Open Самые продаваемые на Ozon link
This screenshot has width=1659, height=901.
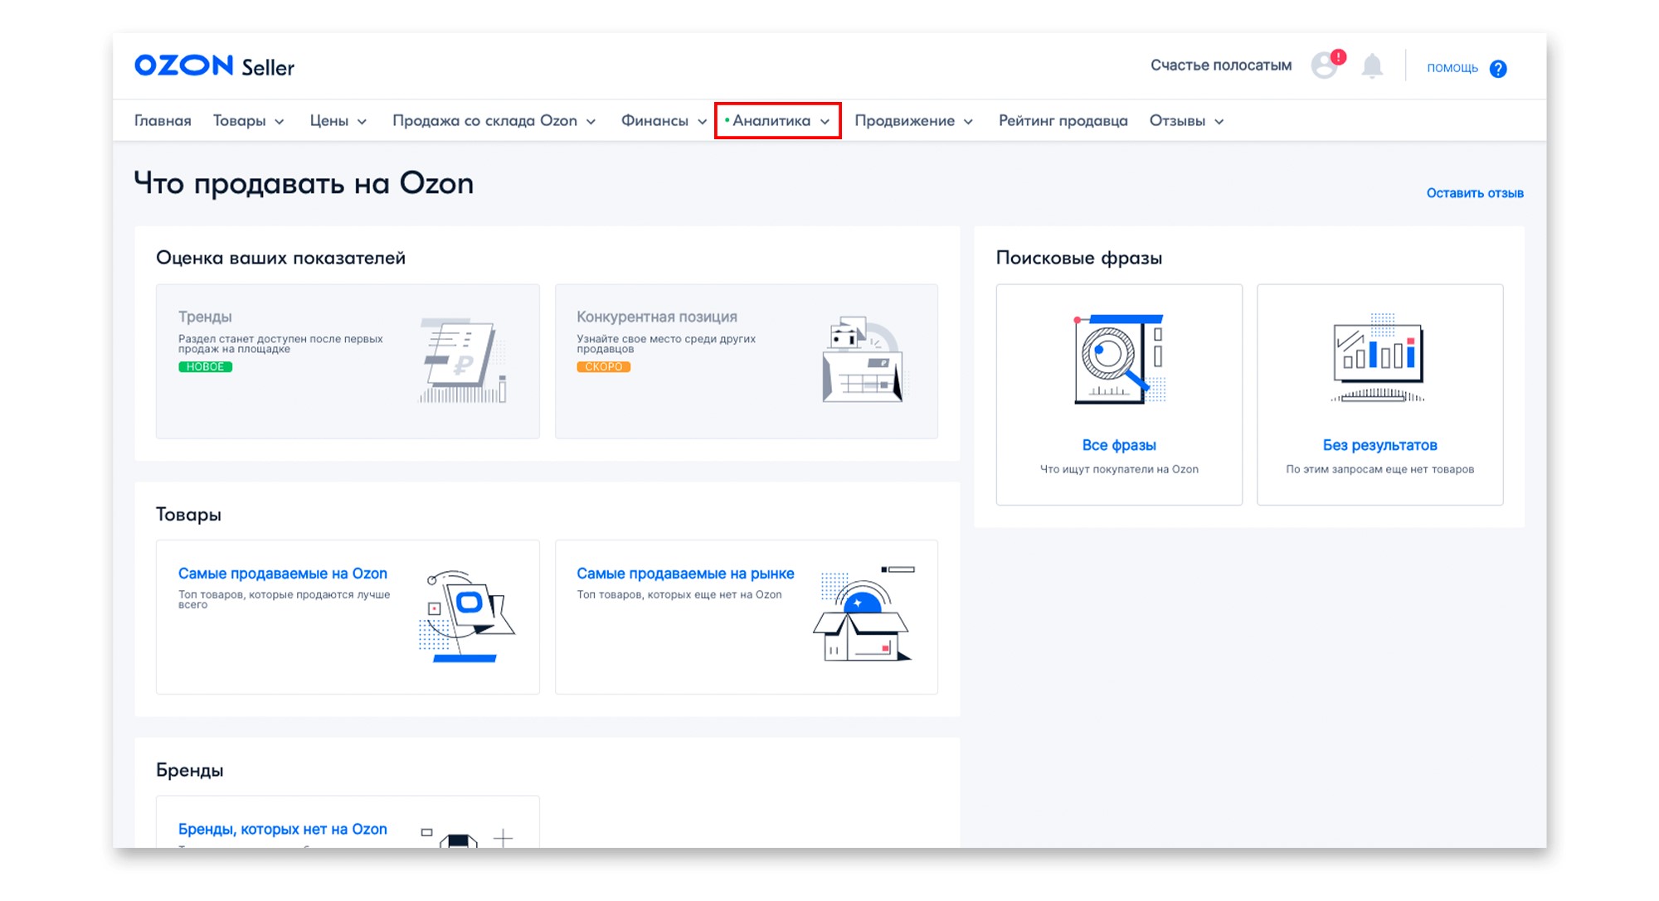pyautogui.click(x=283, y=574)
